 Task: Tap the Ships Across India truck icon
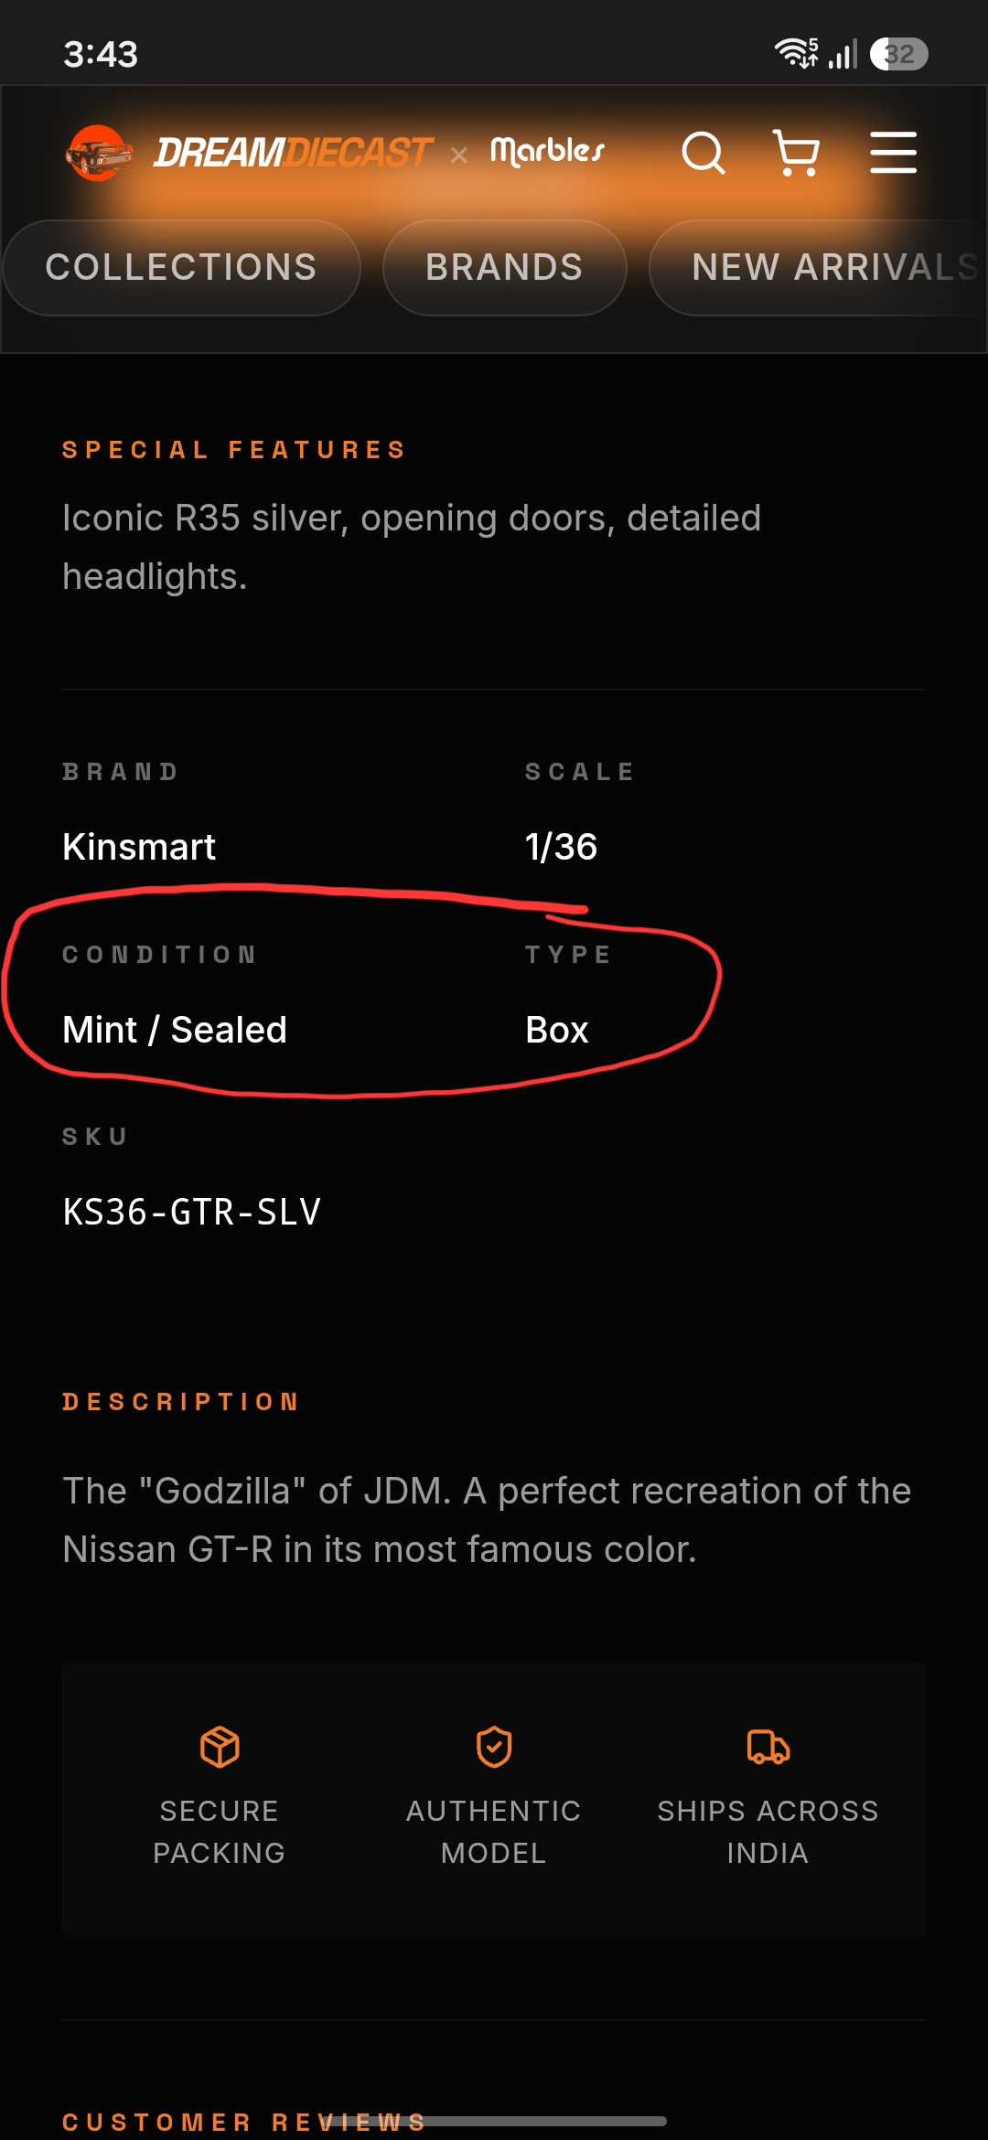point(768,1747)
